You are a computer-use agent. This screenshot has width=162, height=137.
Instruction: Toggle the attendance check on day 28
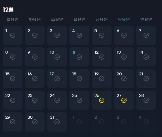pos(146,100)
